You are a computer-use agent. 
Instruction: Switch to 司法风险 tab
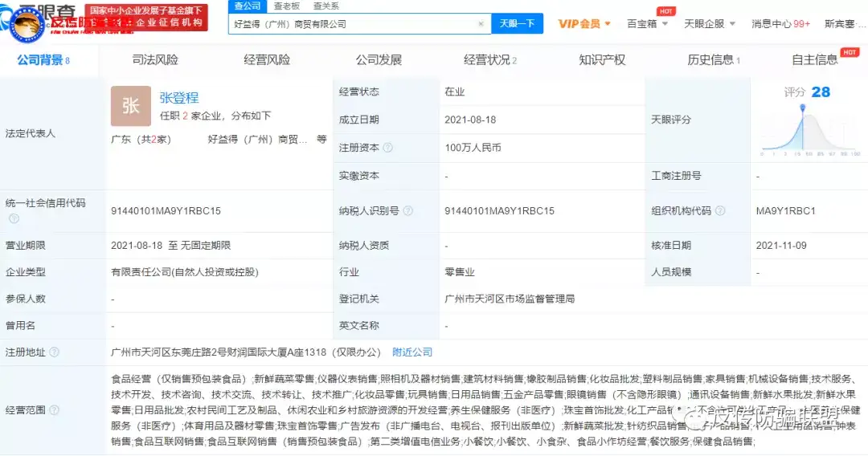coord(155,59)
